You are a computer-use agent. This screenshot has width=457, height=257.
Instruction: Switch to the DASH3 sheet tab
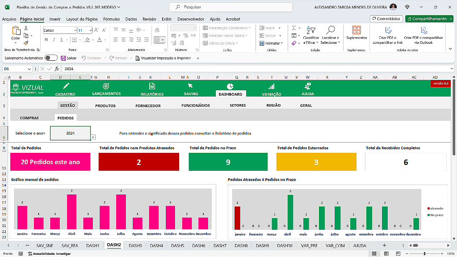point(135,246)
